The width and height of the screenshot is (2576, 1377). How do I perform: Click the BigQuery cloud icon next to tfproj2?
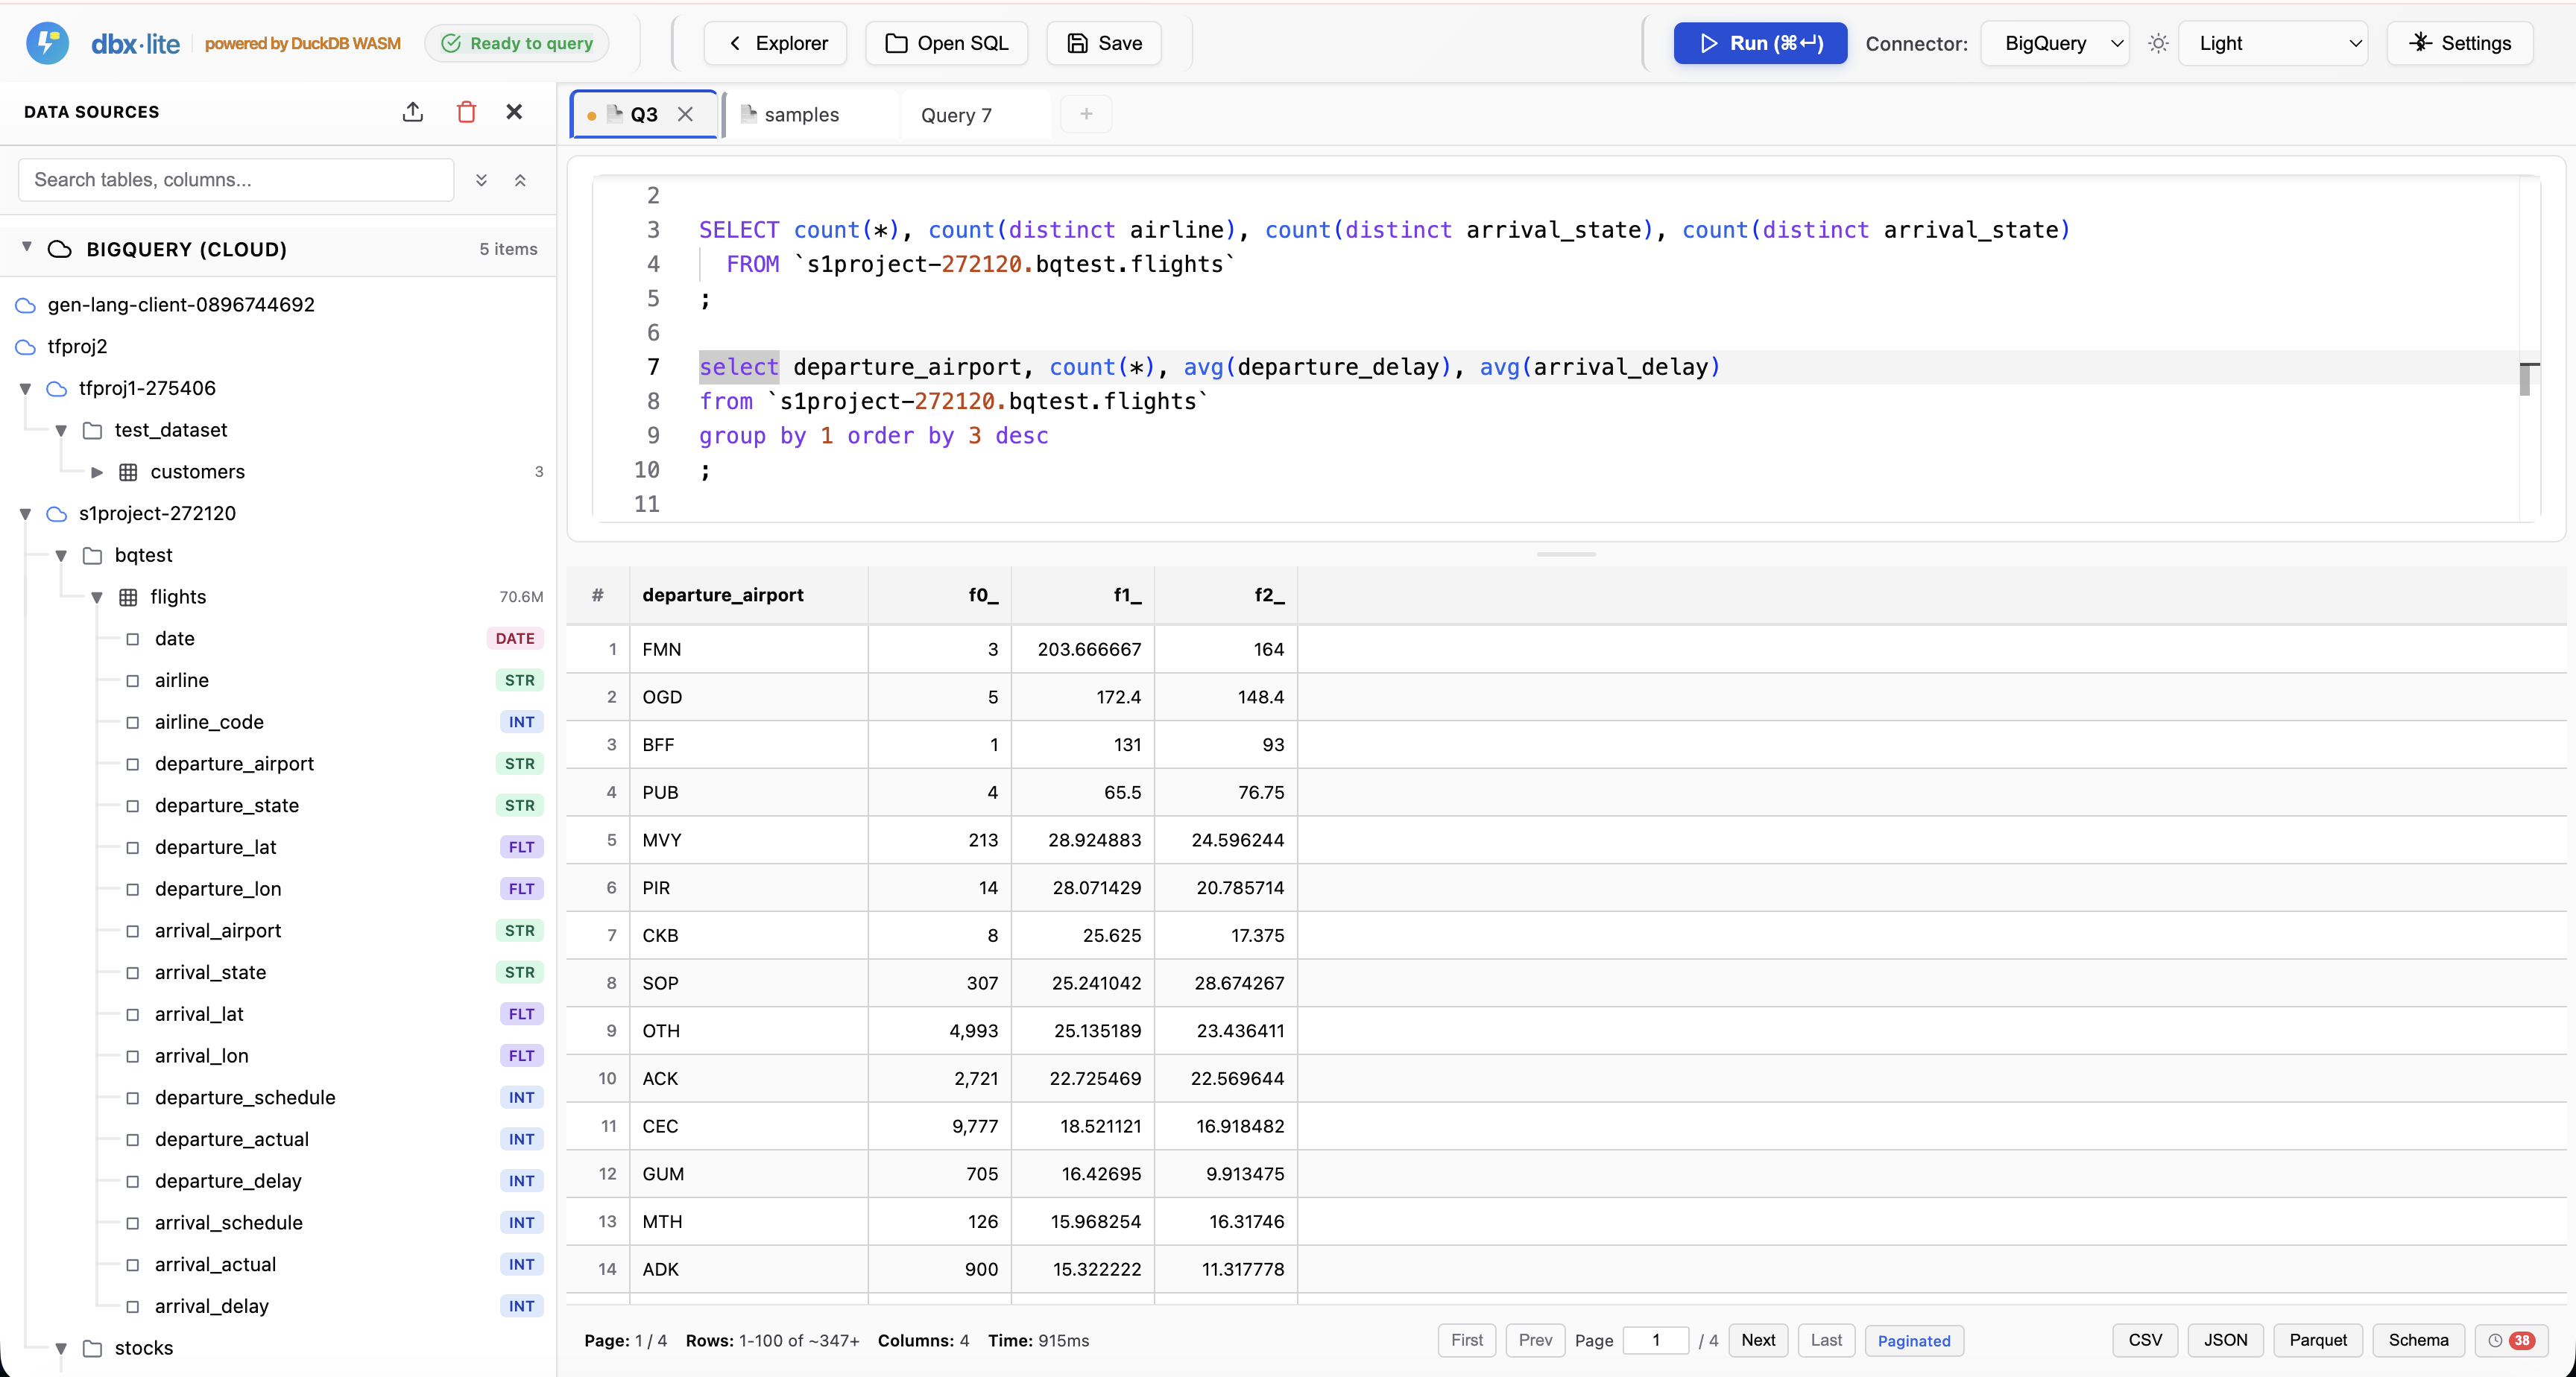(x=24, y=346)
